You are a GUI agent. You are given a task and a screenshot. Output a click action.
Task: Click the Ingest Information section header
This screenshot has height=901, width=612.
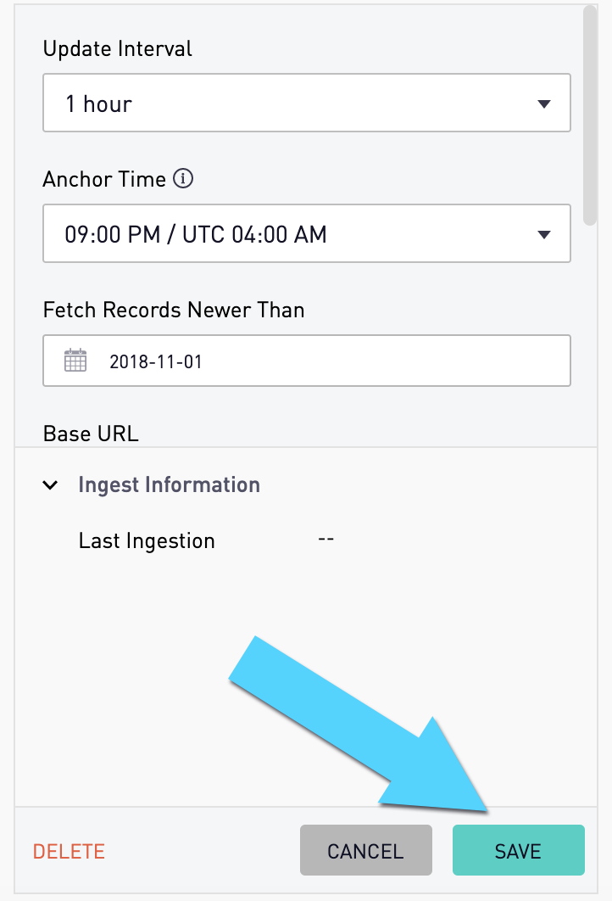170,485
